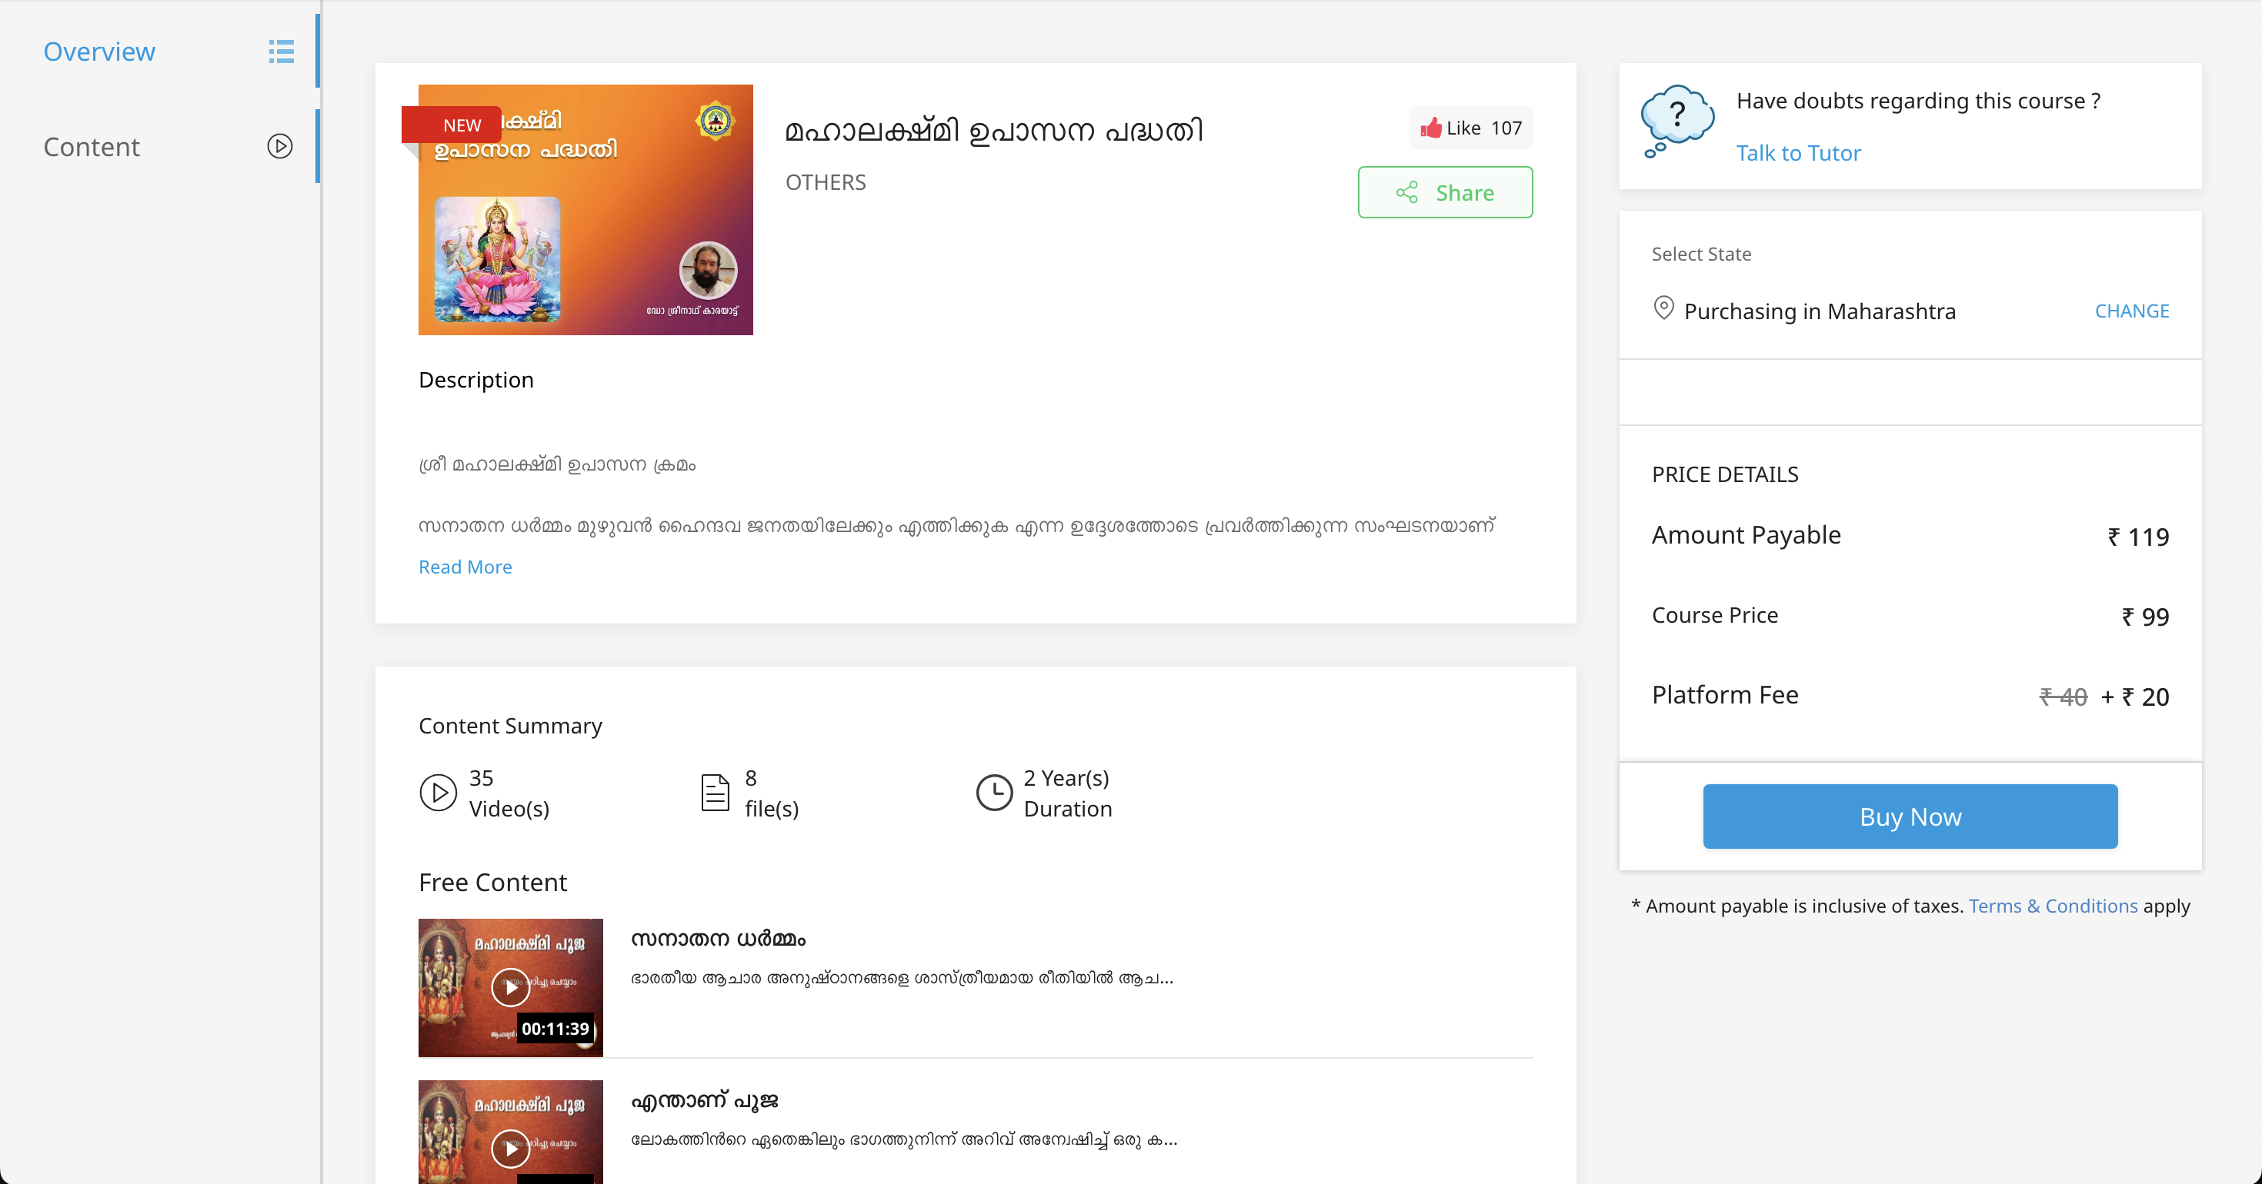Switch to the Overview section
This screenshot has height=1184, width=2262.
pyautogui.click(x=99, y=51)
